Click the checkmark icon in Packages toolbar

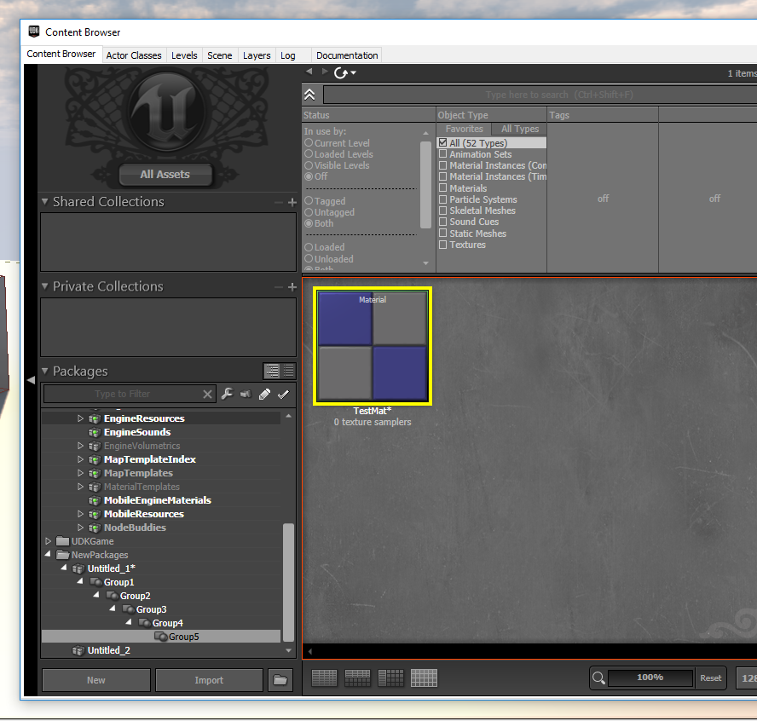tap(283, 395)
